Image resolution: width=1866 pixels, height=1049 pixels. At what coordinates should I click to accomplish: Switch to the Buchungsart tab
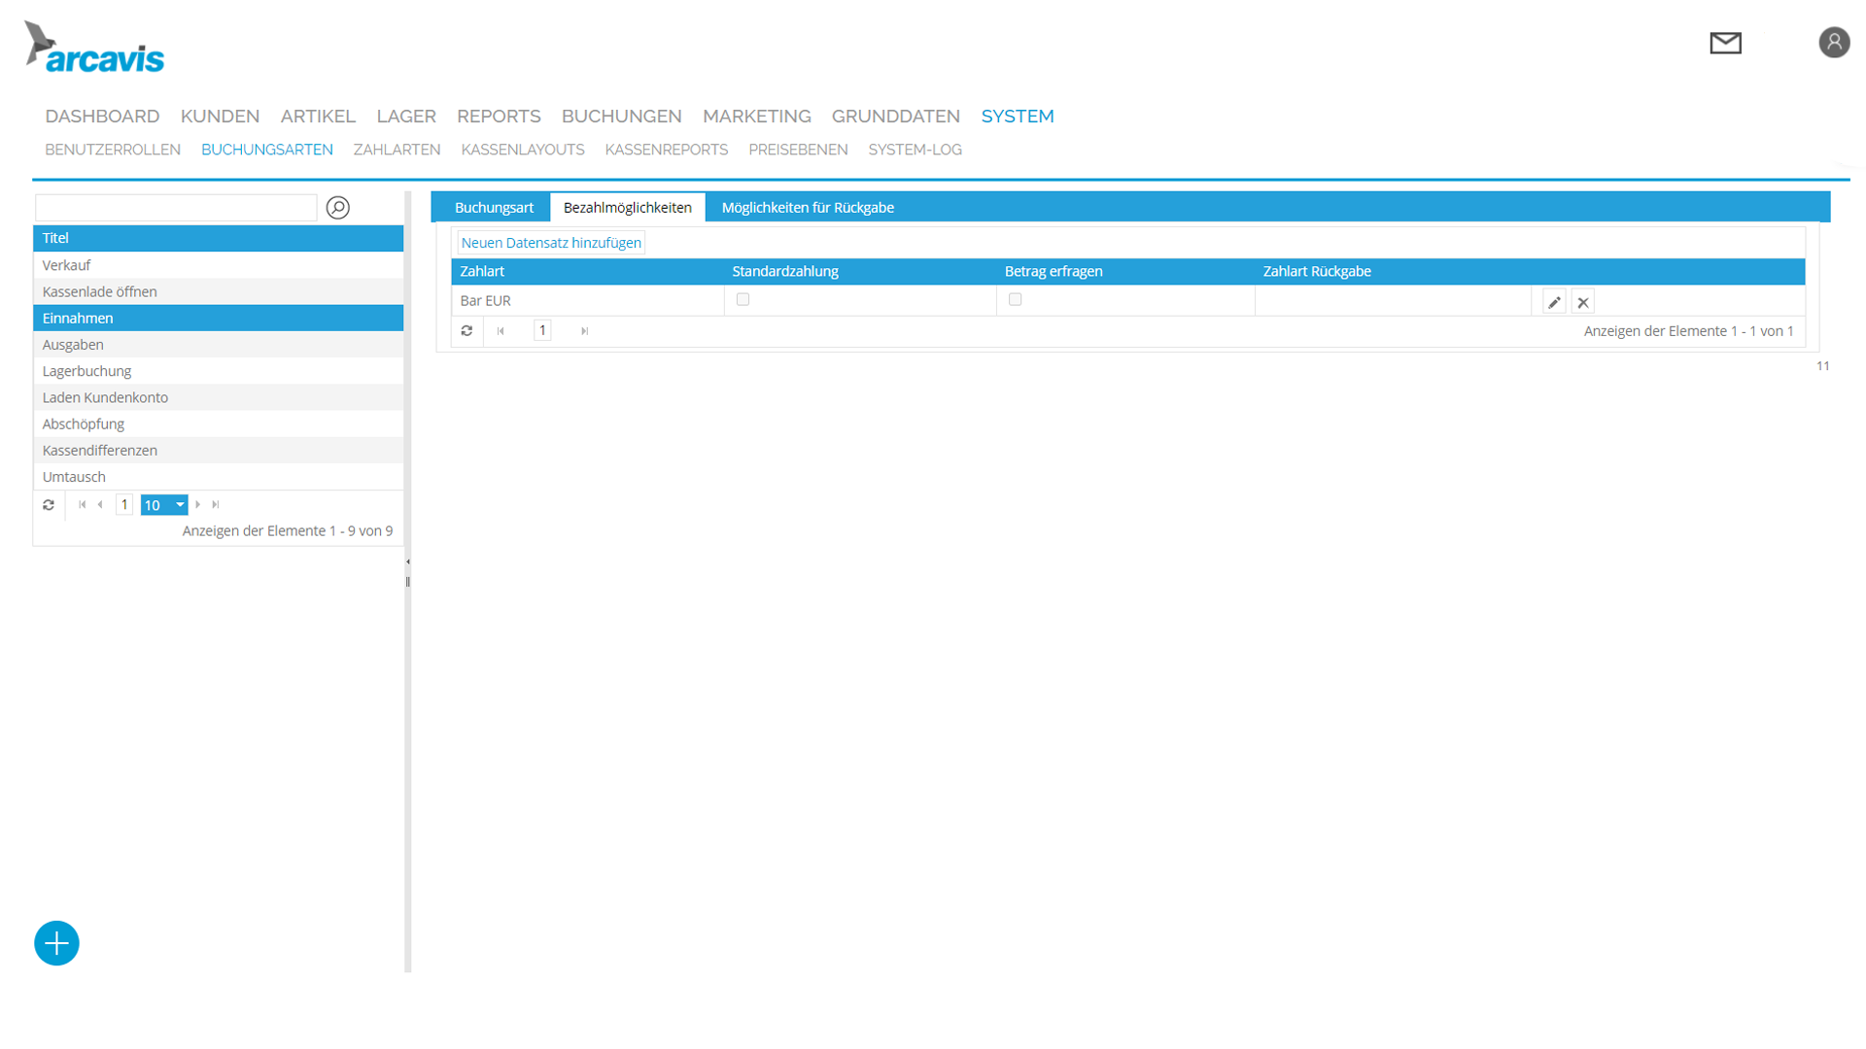point(494,208)
